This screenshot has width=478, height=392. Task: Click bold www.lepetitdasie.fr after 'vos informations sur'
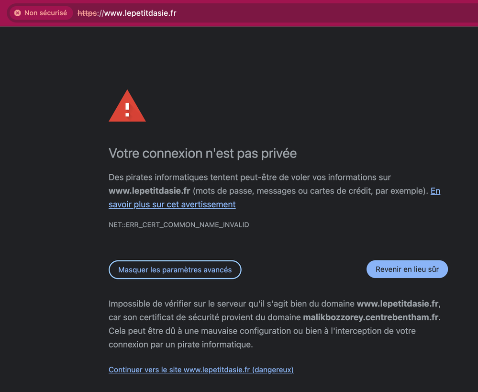point(149,191)
